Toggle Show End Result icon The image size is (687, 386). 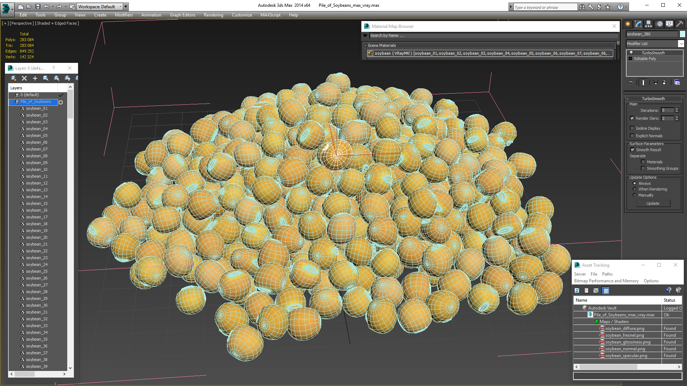point(643,83)
